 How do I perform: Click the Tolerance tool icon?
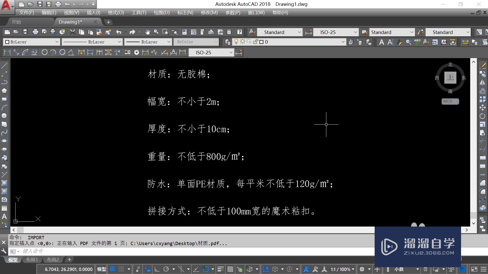(127, 52)
